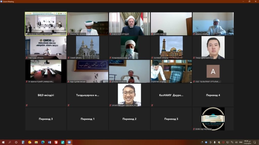Select the Nur-Mubarak university logo tile
The width and height of the screenshot is (259, 145).
[x=213, y=119]
